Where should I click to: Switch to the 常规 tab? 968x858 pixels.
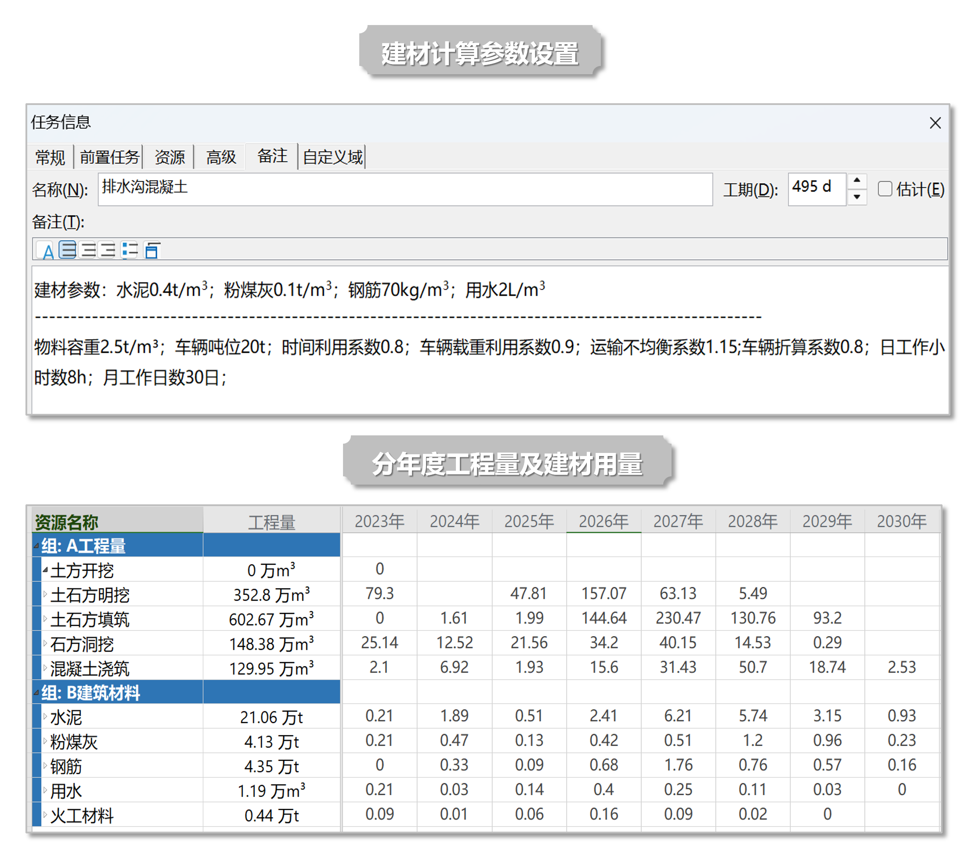coord(50,157)
